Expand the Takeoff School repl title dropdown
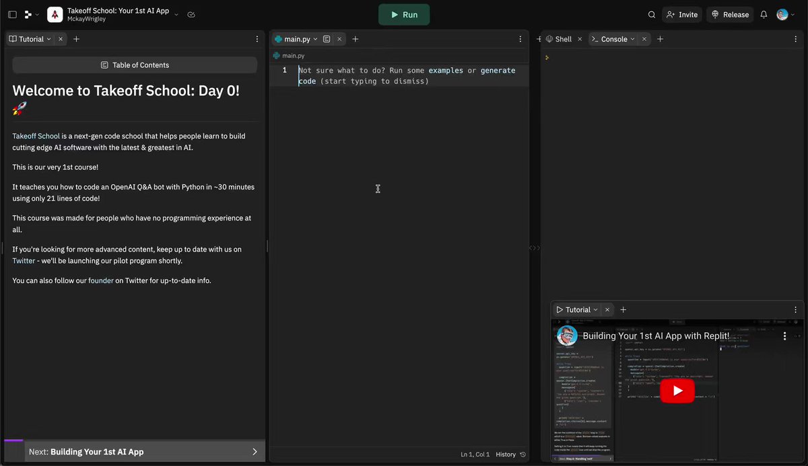The width and height of the screenshot is (808, 466). click(x=176, y=14)
